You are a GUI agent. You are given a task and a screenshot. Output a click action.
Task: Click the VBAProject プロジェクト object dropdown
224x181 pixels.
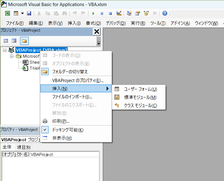pyautogui.click(x=21, y=139)
